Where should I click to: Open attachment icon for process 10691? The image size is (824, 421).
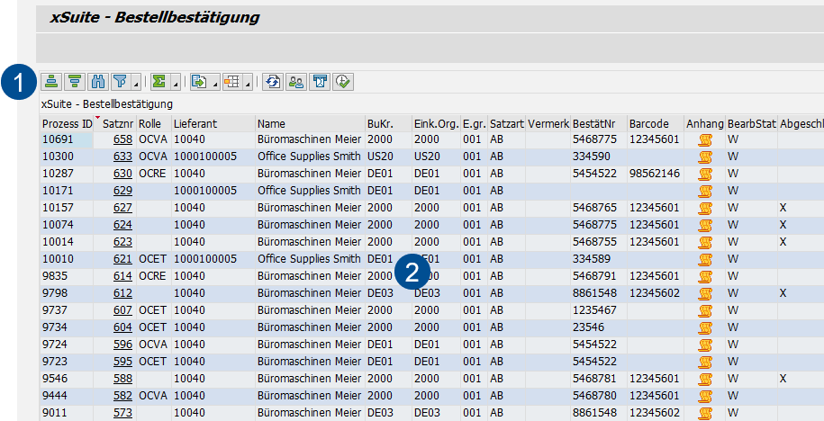(x=705, y=139)
